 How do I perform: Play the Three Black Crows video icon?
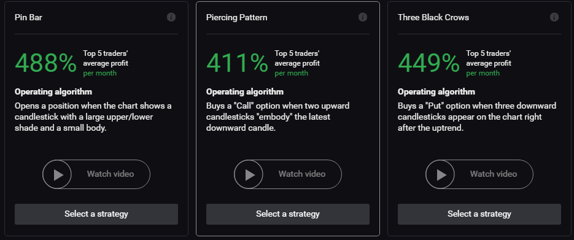coord(440,174)
